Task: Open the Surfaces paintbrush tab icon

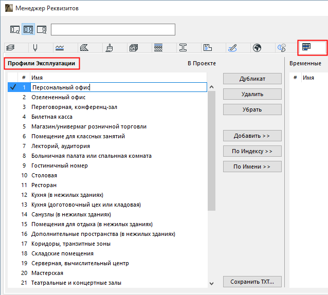Action: 109,48
